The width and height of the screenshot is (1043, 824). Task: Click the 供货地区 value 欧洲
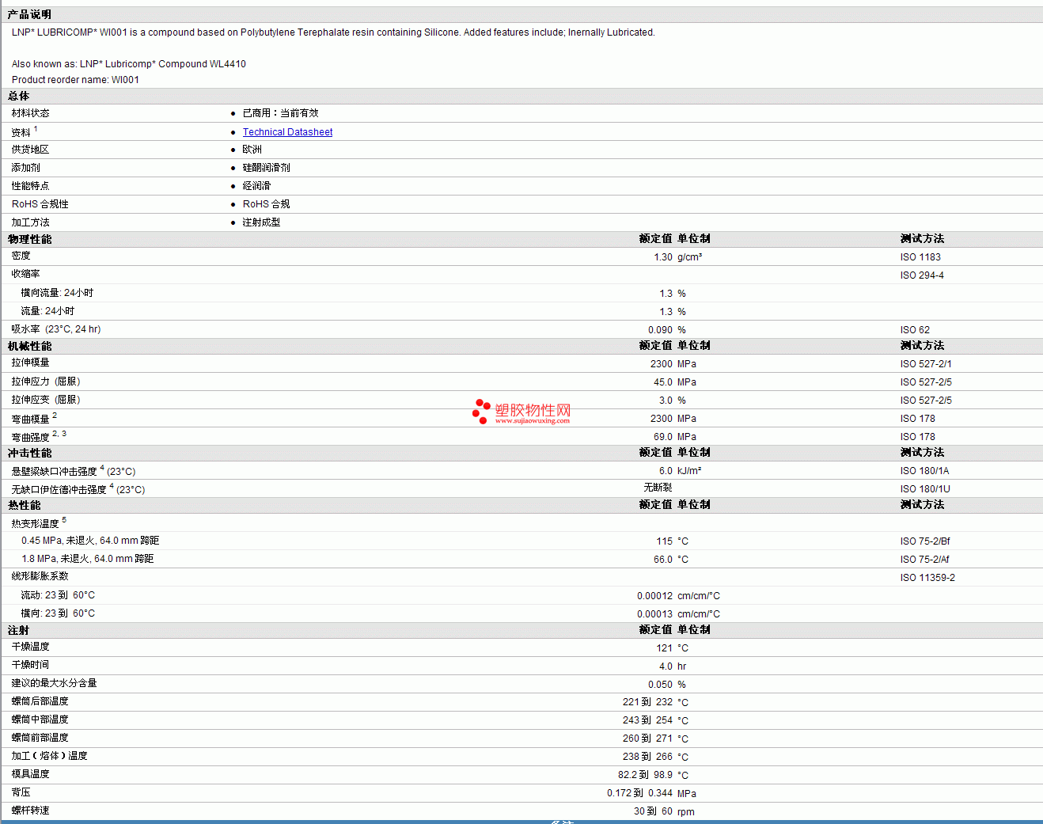(x=252, y=150)
